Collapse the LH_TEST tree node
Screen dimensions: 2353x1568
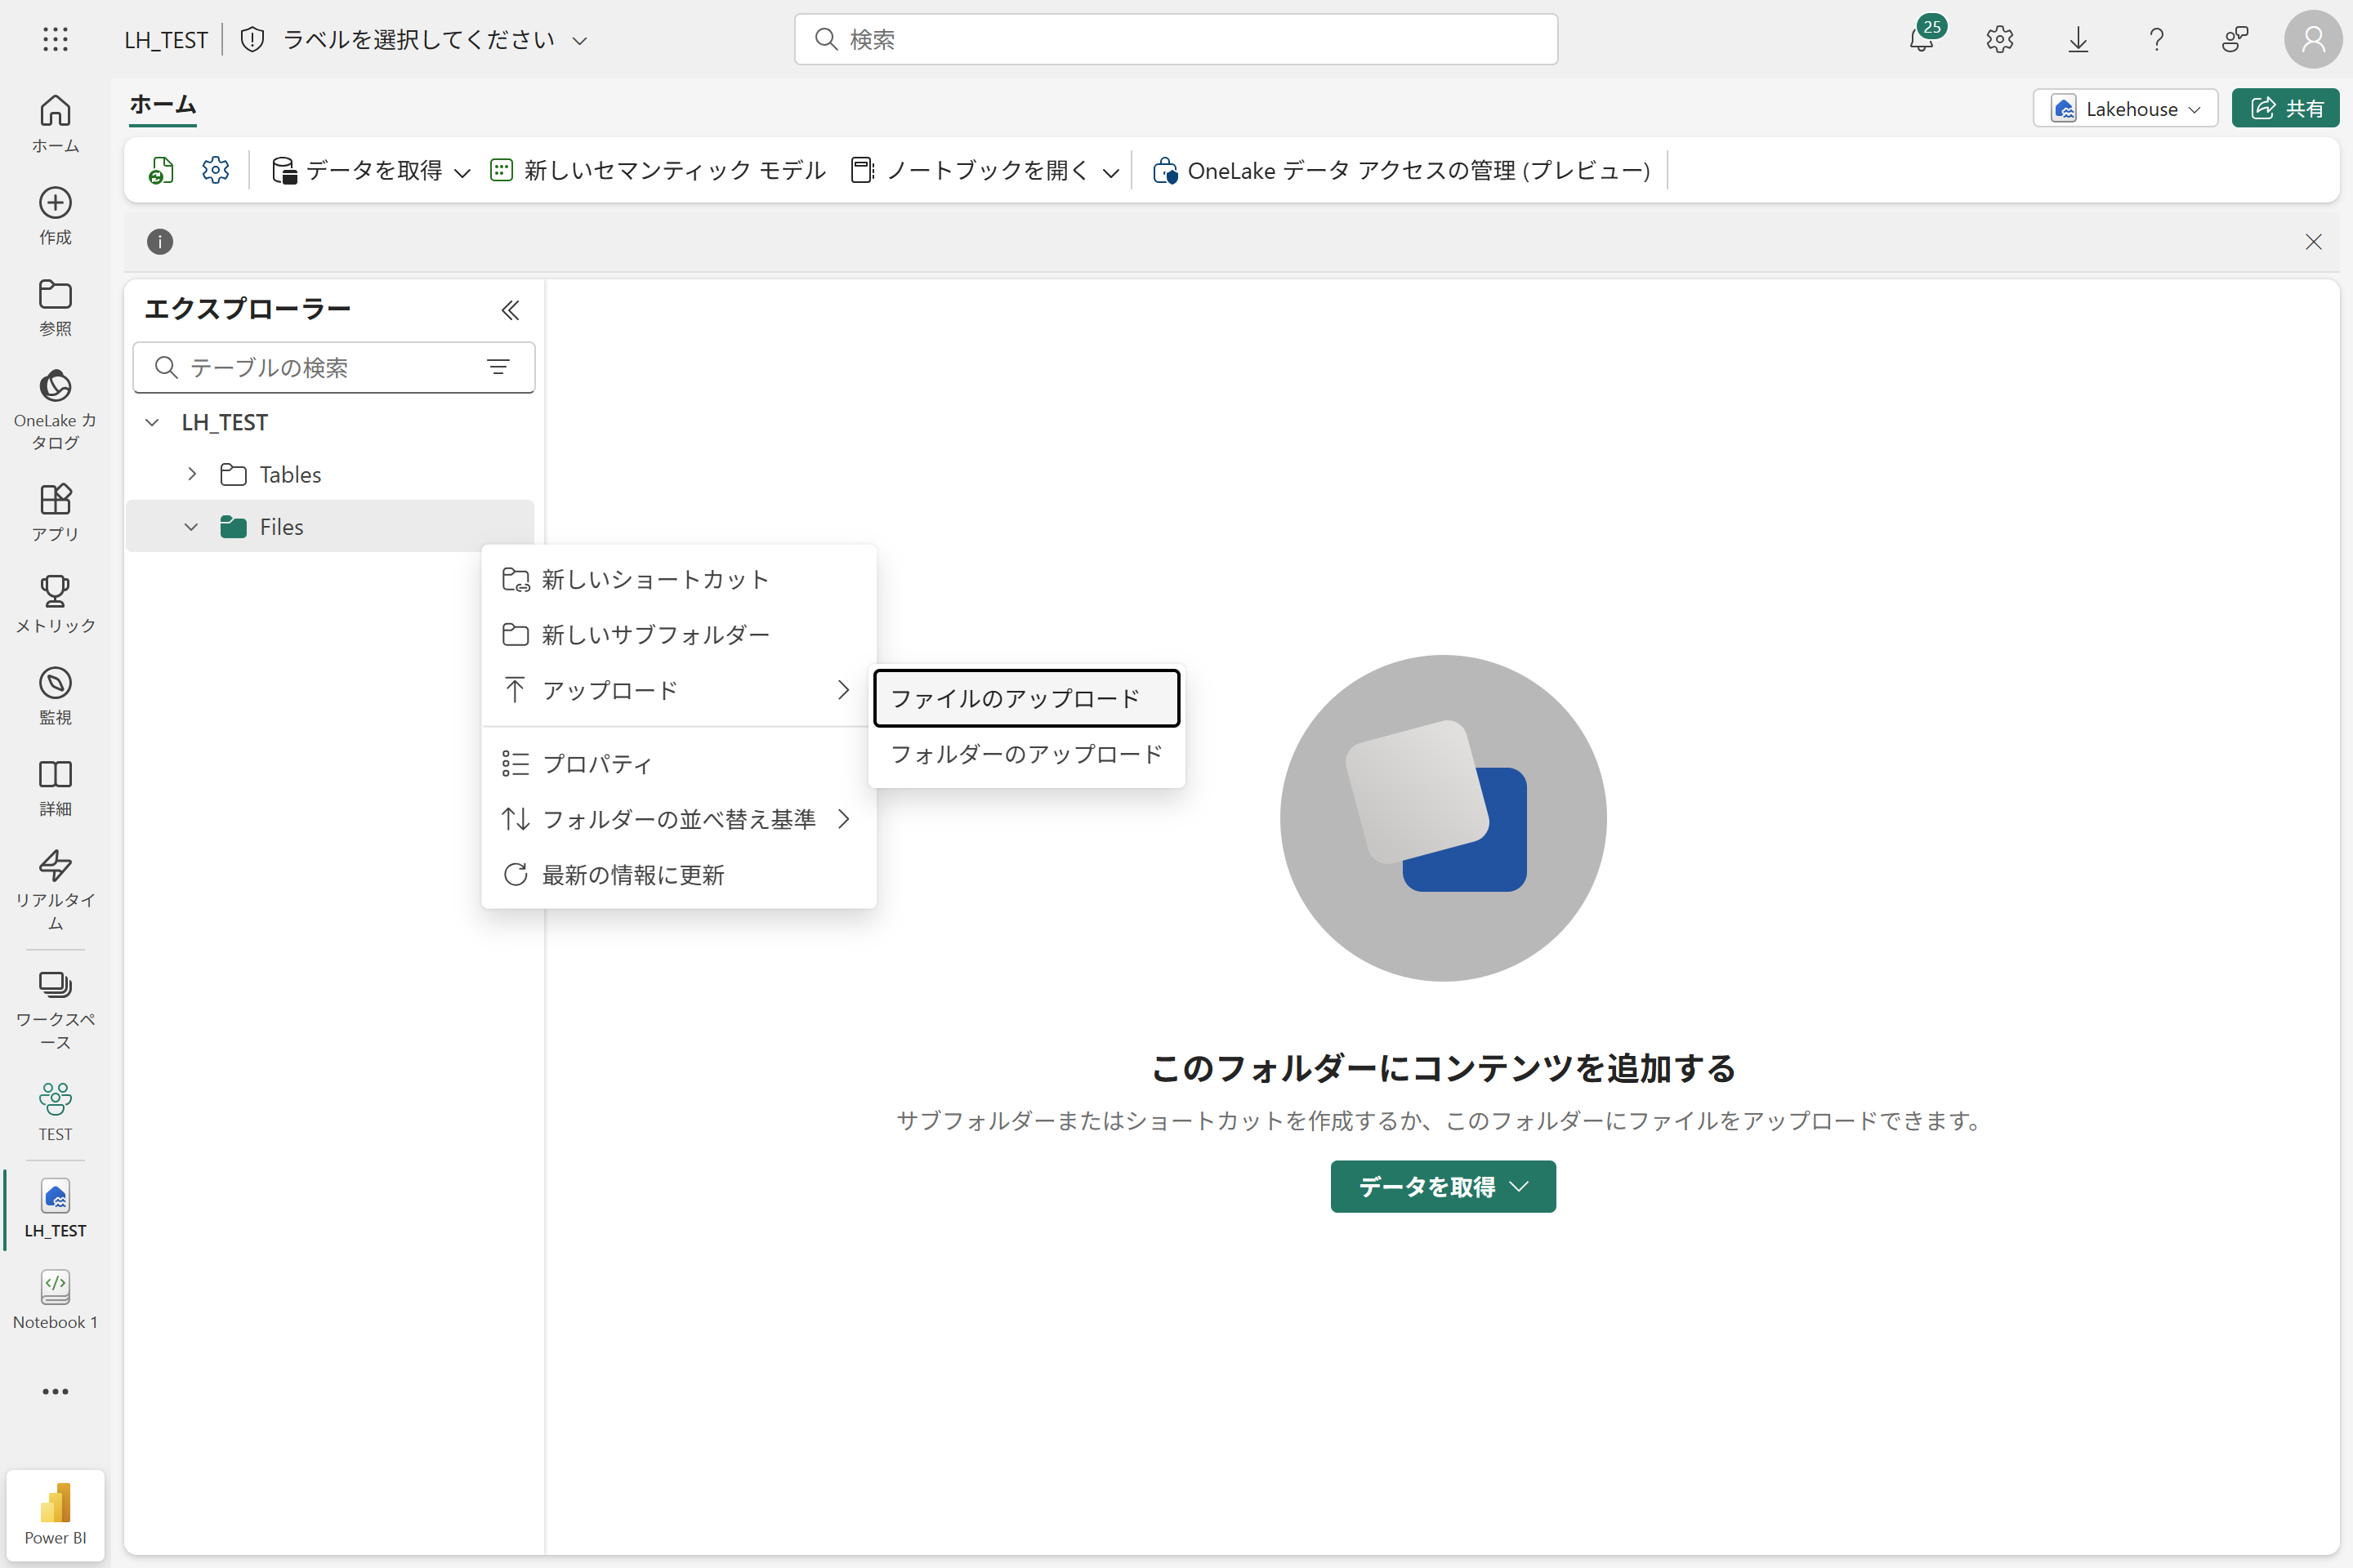[152, 422]
